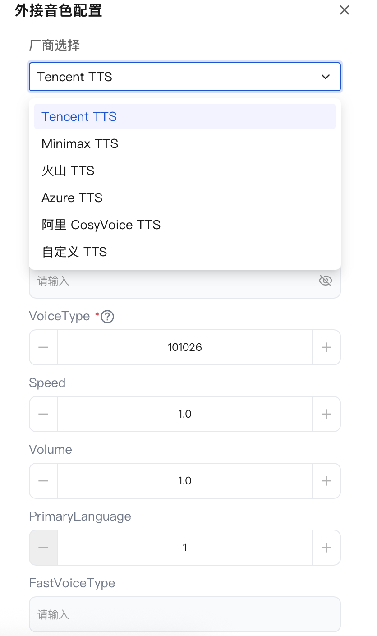The height and width of the screenshot is (636, 377).
Task: Select 自定义 TTS option
Action: click(x=74, y=252)
